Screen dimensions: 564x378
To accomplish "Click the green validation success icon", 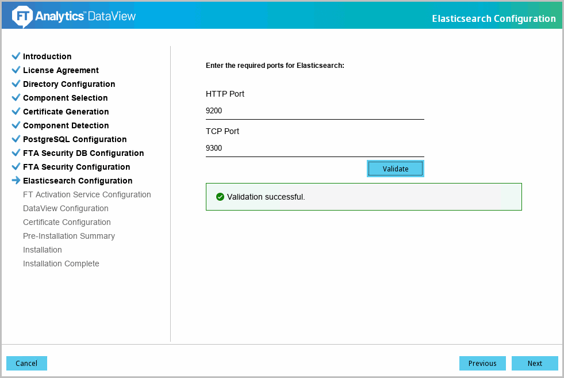I will pyautogui.click(x=220, y=197).
